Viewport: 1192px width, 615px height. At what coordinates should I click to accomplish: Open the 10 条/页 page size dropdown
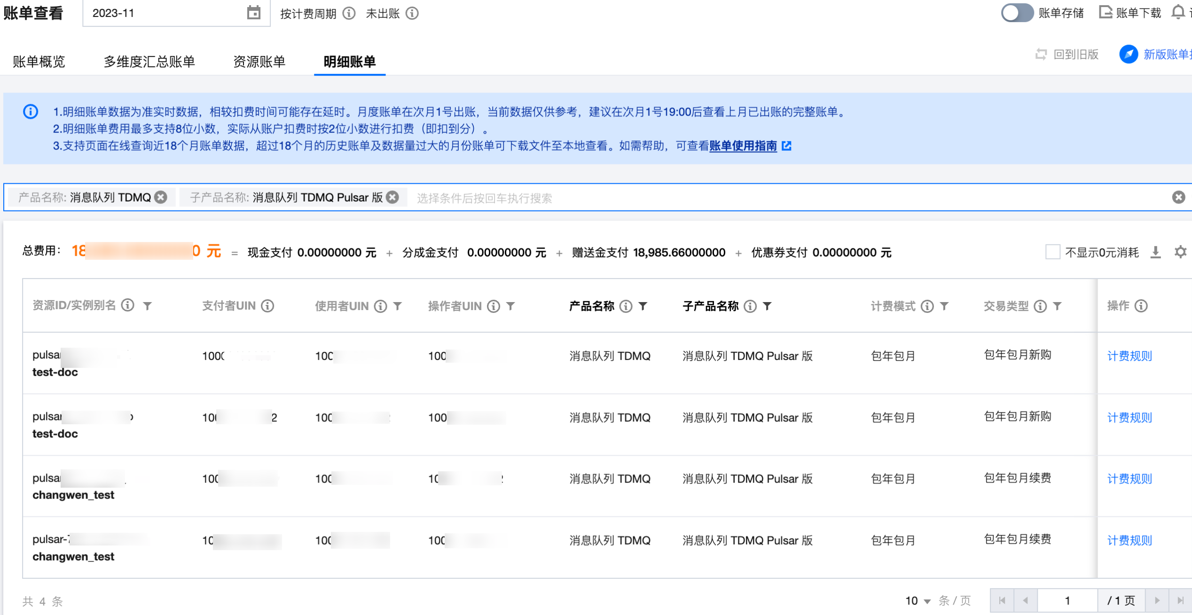(x=918, y=601)
